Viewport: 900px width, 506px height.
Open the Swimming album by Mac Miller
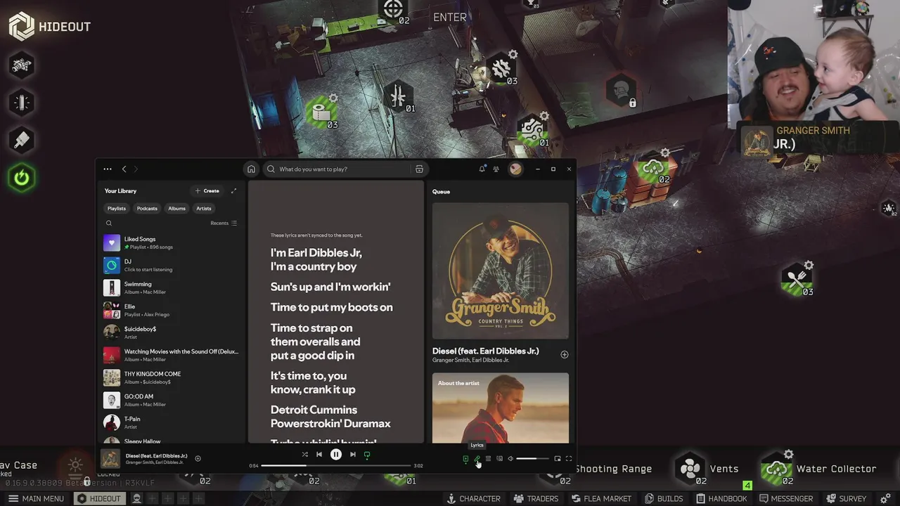tap(172, 287)
